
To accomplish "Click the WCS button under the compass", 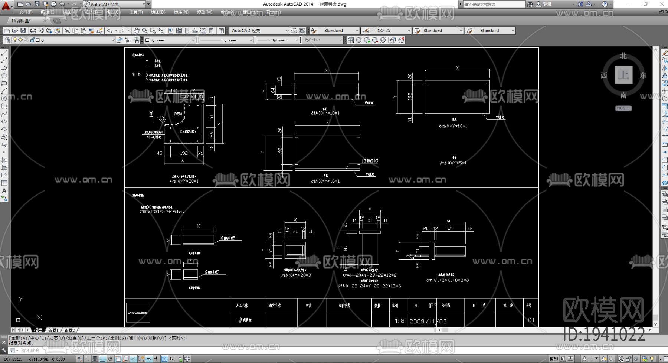I will pos(623,108).
